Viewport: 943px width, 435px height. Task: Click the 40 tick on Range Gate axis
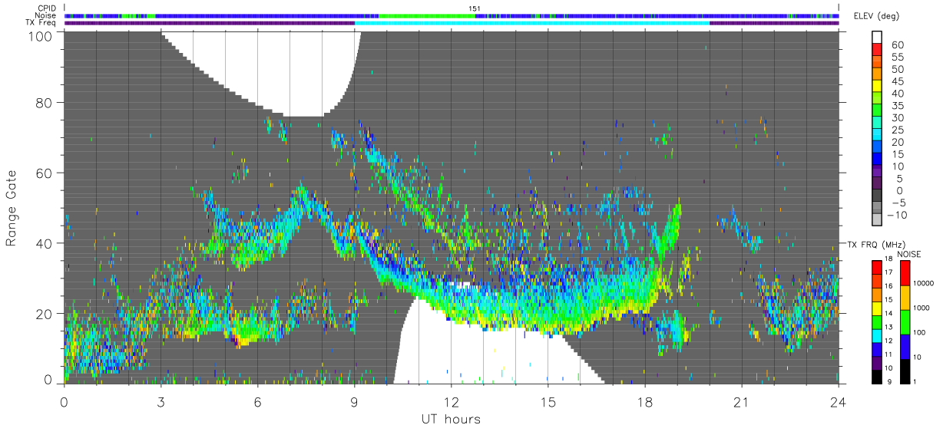point(42,243)
